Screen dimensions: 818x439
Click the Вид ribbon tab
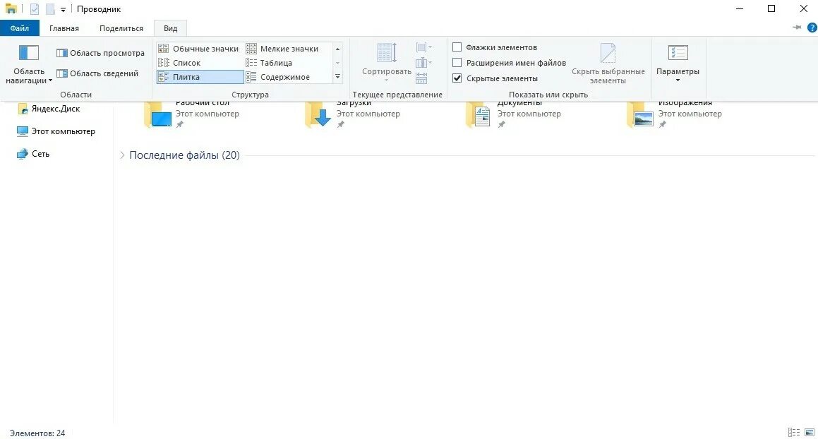point(171,28)
